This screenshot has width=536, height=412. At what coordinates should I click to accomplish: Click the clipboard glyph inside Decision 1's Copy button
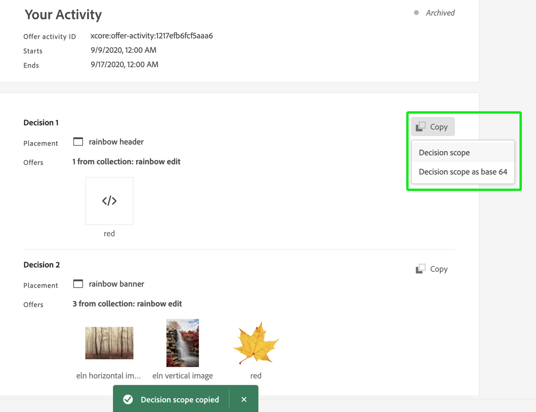pyautogui.click(x=420, y=126)
